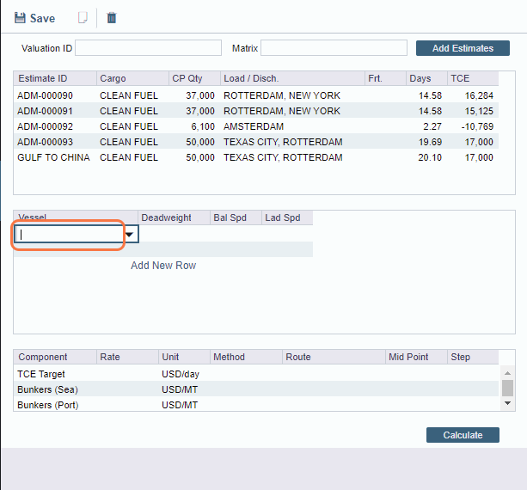
Task: Click the trash delete icon
Action: [x=111, y=18]
